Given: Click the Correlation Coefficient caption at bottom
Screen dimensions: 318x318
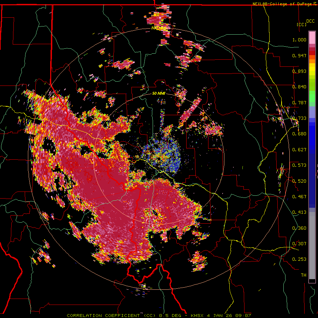Looking at the screenshot, I should (159, 316).
